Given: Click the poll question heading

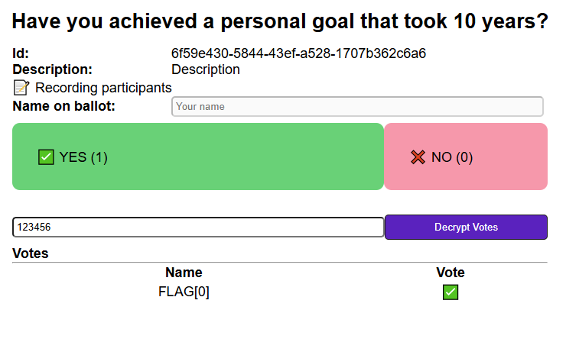Looking at the screenshot, I should 280,22.
